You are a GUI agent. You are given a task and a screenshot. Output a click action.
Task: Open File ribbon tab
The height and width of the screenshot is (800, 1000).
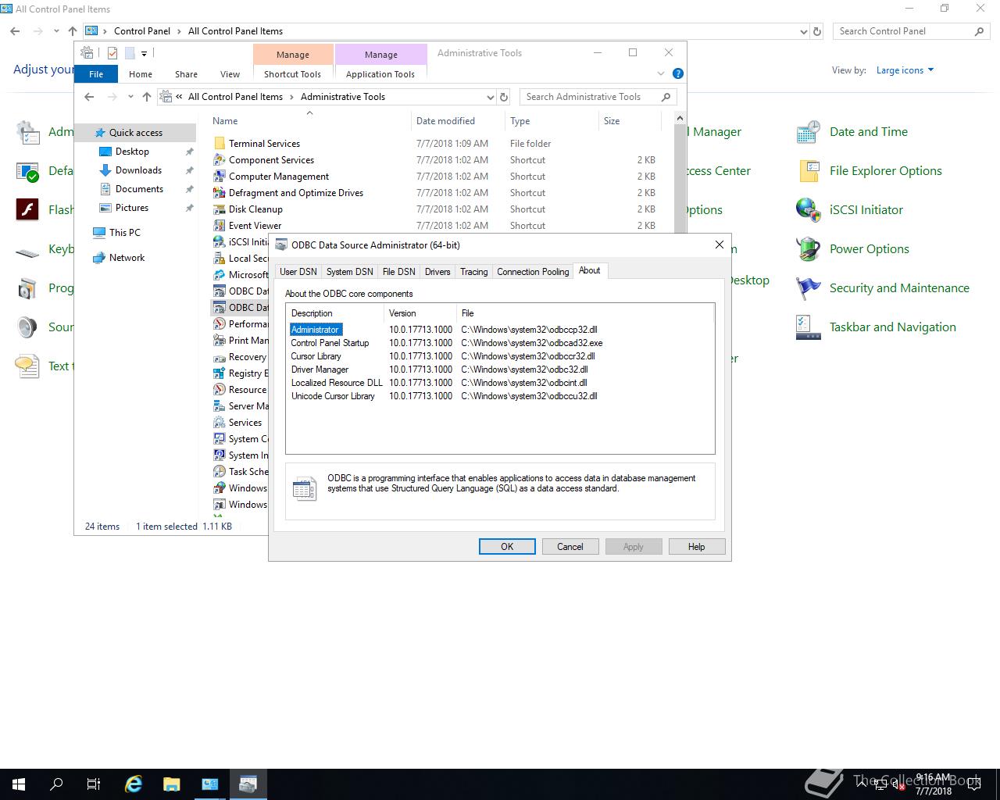pos(96,74)
